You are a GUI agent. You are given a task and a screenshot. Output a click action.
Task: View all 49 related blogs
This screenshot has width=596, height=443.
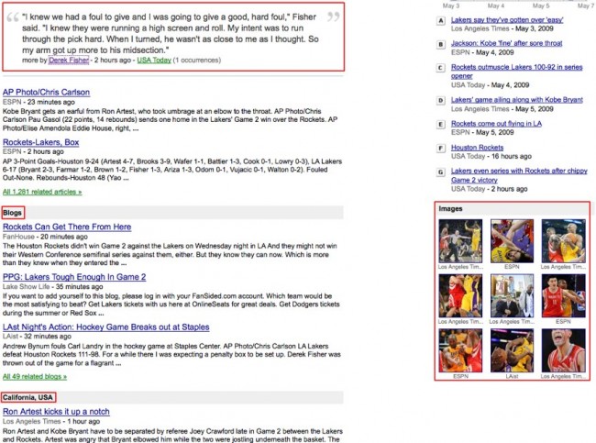click(x=35, y=376)
